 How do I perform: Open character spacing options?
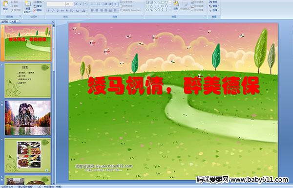pos(71,11)
